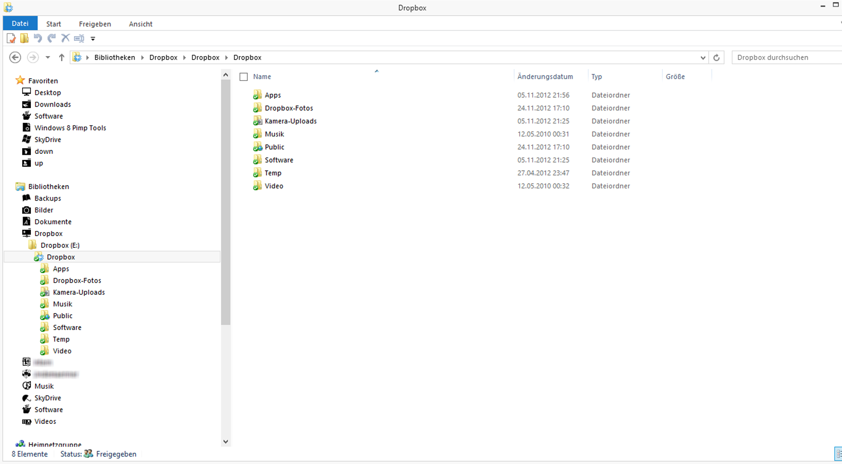The width and height of the screenshot is (842, 464).
Task: Go back with the left arrow button
Action: pos(15,58)
